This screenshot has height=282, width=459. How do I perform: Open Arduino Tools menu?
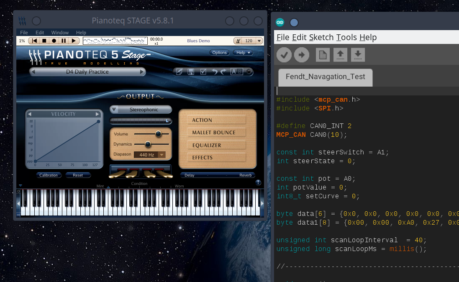[346, 38]
